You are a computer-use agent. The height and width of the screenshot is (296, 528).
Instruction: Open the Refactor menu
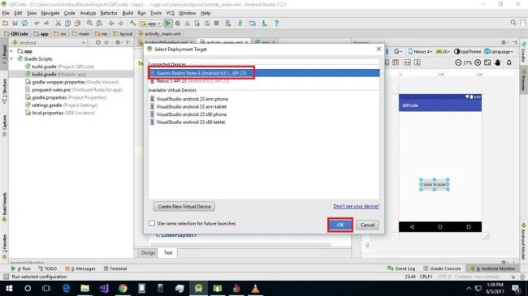click(x=109, y=13)
